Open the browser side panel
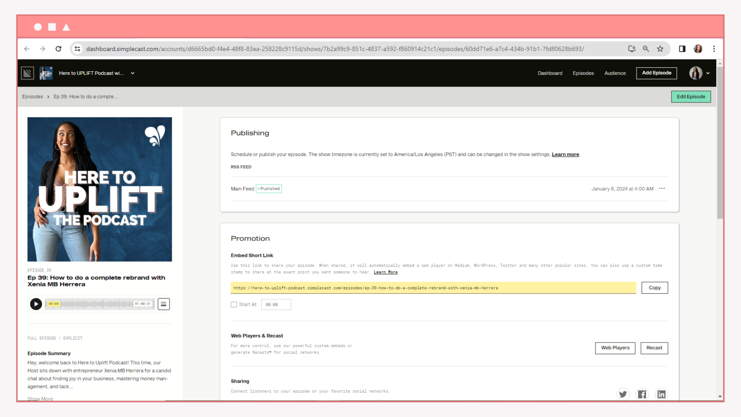 682,49
